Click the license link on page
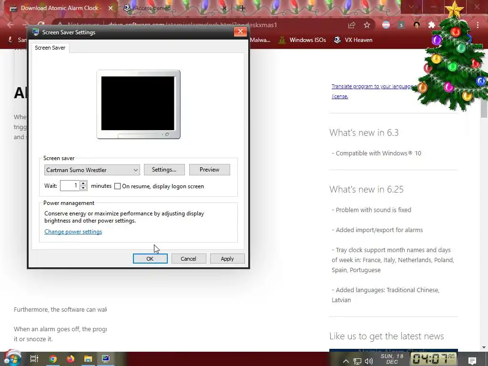The height and width of the screenshot is (366, 488). coord(339,96)
